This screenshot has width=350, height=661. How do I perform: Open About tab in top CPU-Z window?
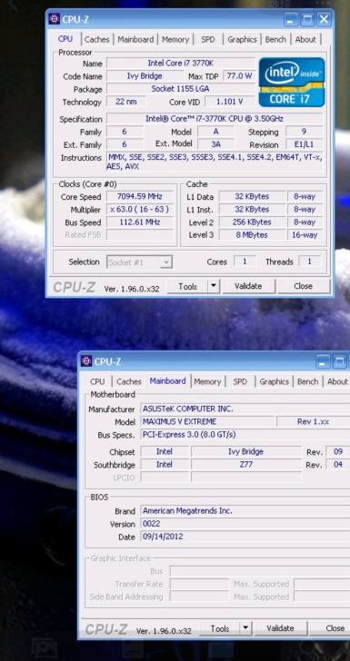pyautogui.click(x=305, y=40)
